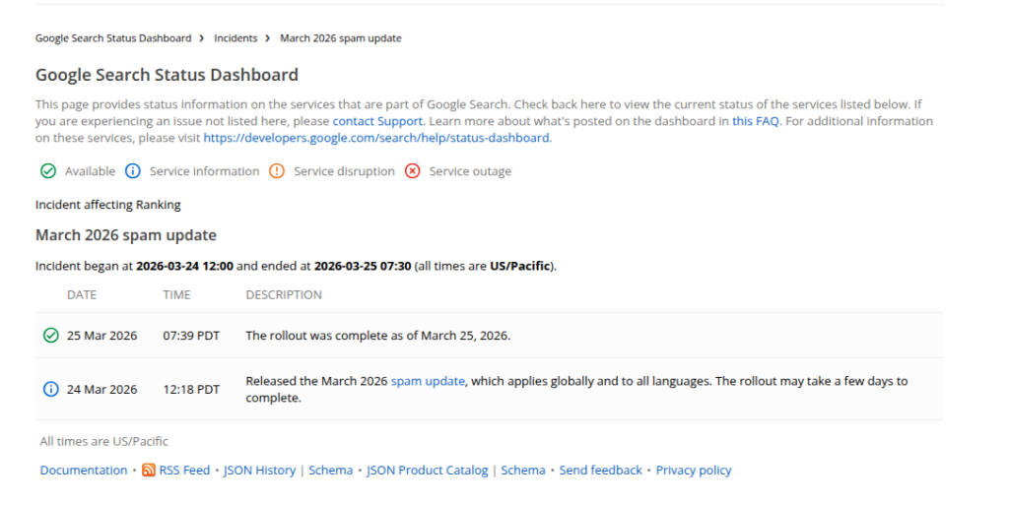
Task: Open the JSON History link
Action: pyautogui.click(x=259, y=471)
